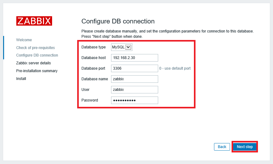Screen dimensions: 273x164
Task: Select Check of pre-requisites step
Action: (35, 48)
